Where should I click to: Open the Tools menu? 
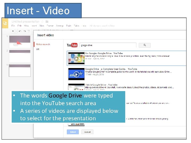pos(69,26)
